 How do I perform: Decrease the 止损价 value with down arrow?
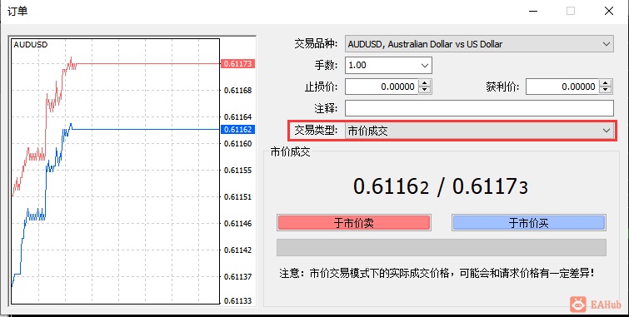pyautogui.click(x=425, y=90)
